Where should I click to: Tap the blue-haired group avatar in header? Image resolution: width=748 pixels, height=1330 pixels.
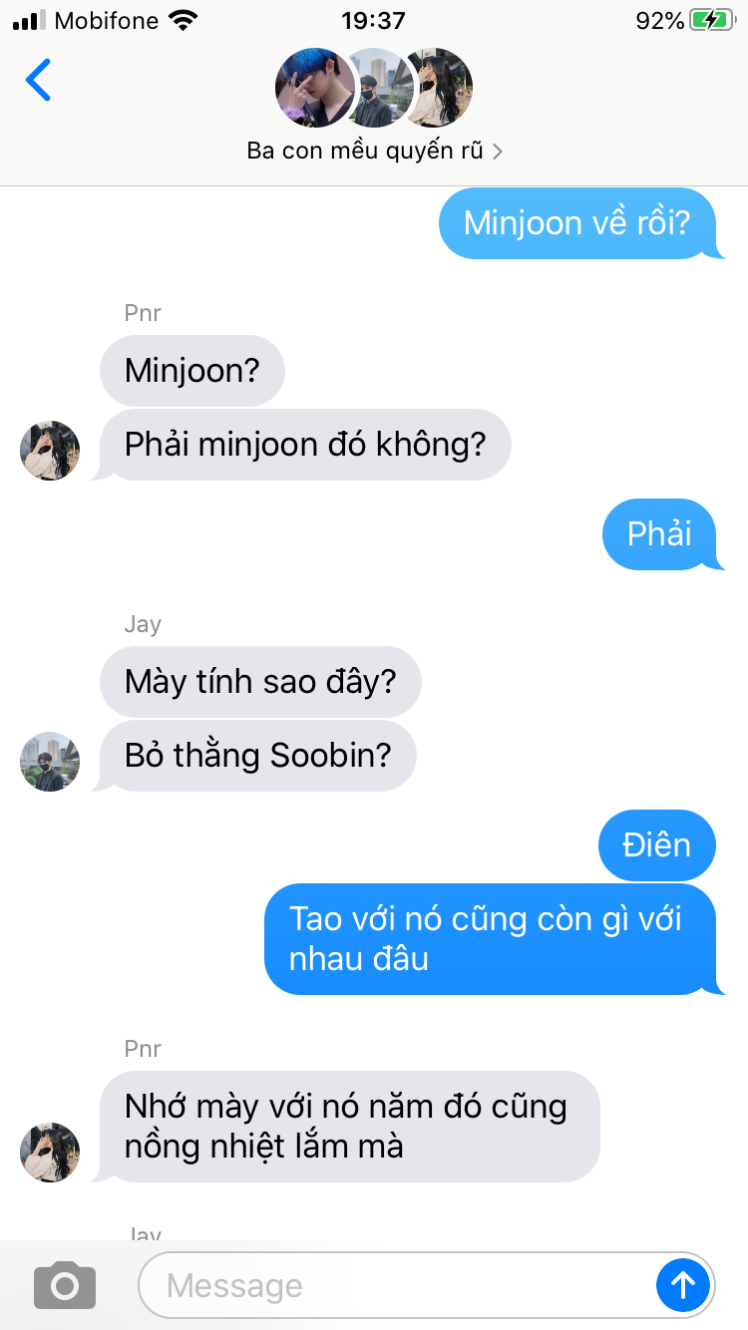tap(314, 88)
